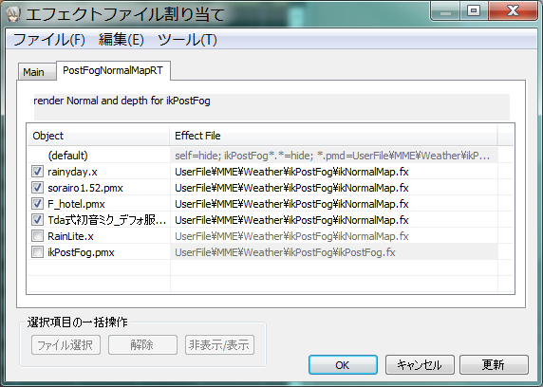Select the F_hotel.pmx object name
Viewport: 543px width, 387px height.
[x=76, y=204]
